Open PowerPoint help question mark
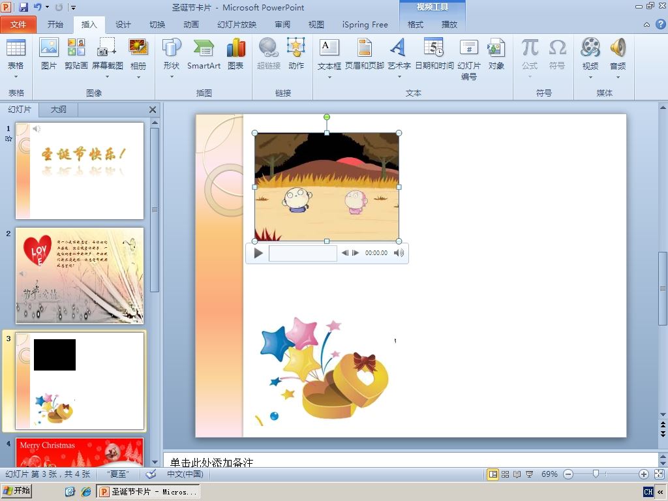This screenshot has width=668, height=501. (x=660, y=24)
